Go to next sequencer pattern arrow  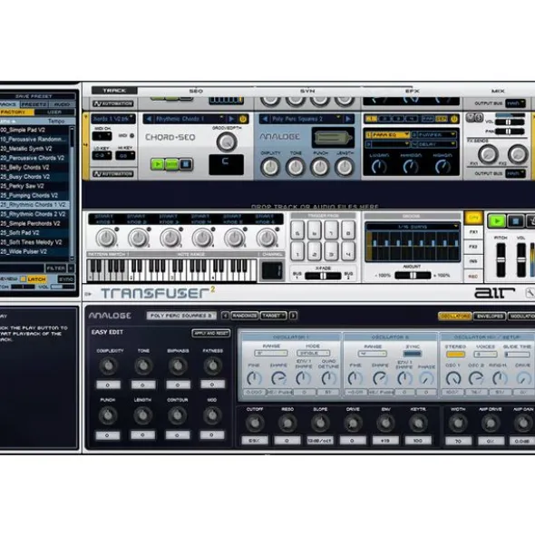[x=231, y=119]
